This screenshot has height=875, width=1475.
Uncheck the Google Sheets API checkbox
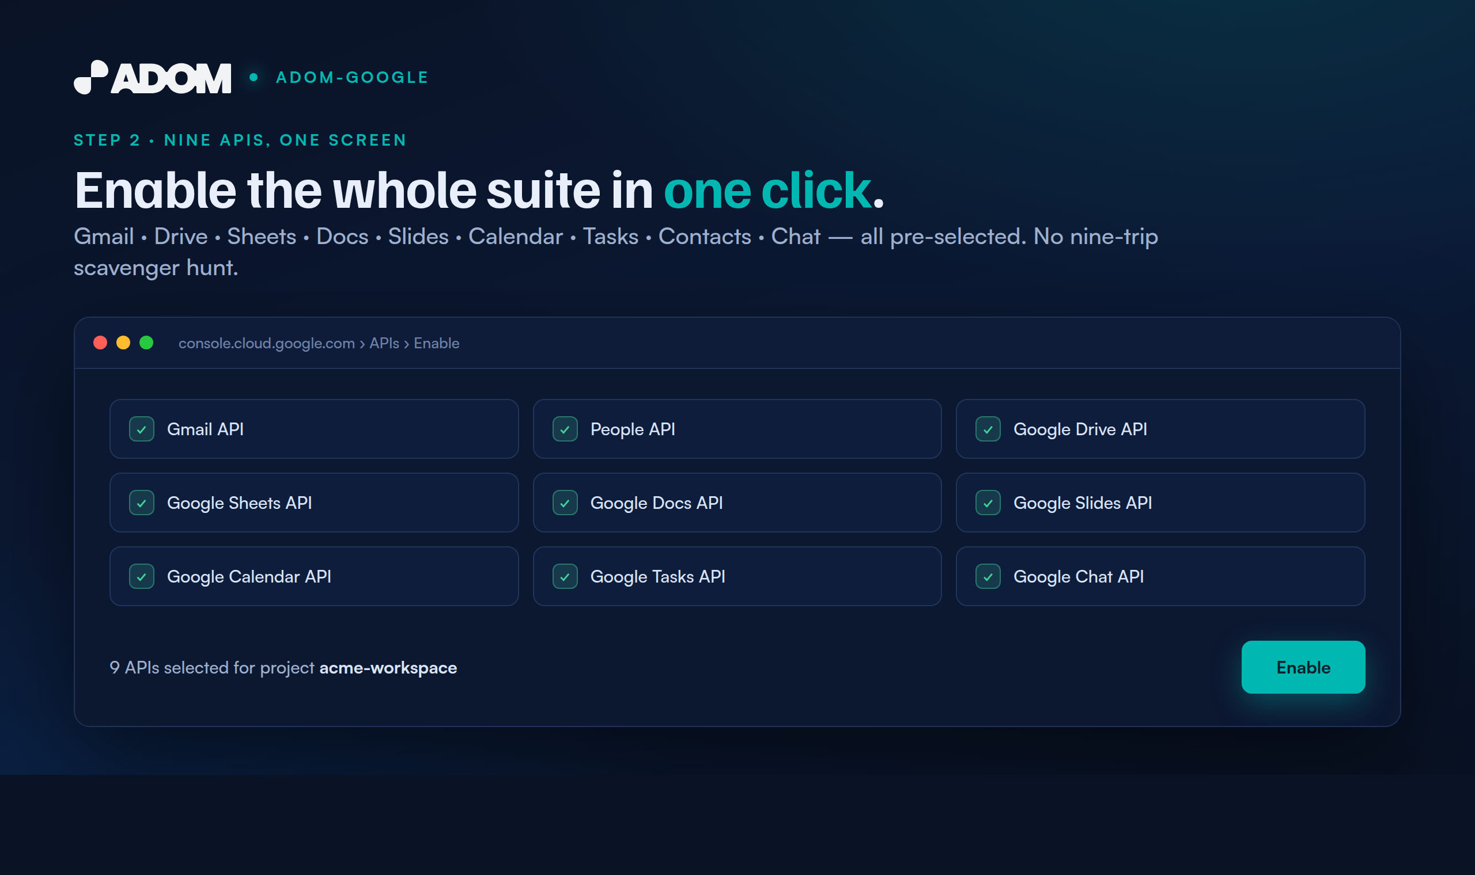142,503
